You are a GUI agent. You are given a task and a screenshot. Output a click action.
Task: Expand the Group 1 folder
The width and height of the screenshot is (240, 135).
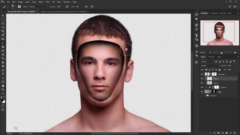(x=205, y=96)
